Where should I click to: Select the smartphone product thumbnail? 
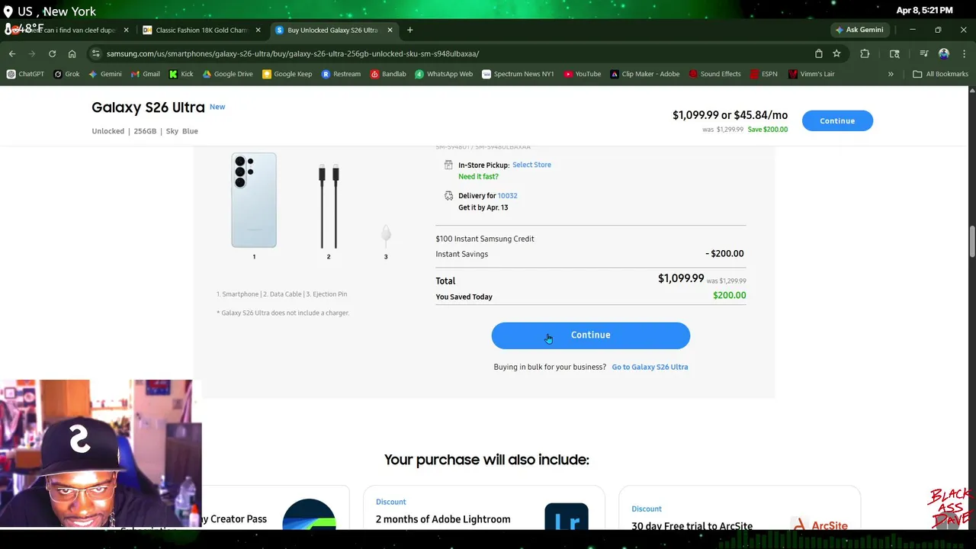(254, 200)
